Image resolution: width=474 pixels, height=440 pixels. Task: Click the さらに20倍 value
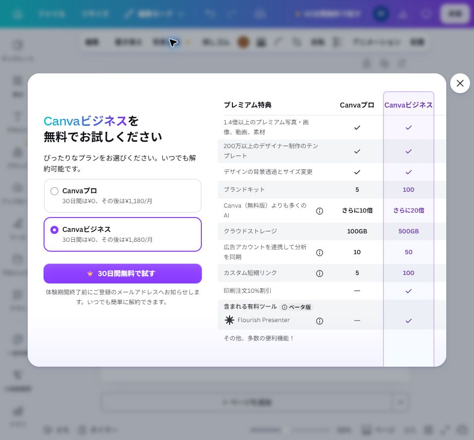point(408,211)
